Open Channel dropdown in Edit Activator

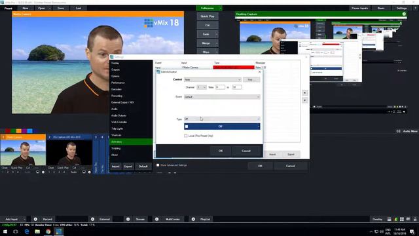202,87
